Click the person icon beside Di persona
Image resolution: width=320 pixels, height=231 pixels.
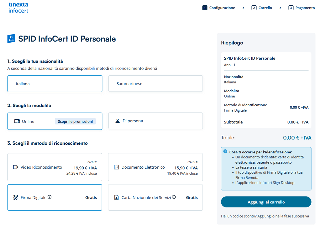click(117, 121)
